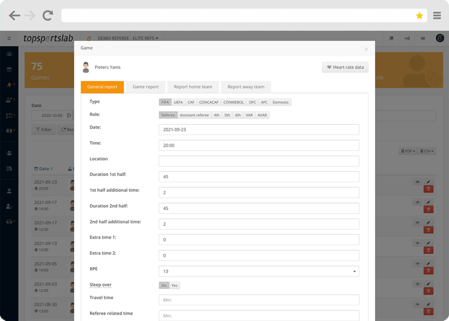449x321 pixels.
Task: View the 2021-09-23 game with the eye icon
Action: (417, 181)
